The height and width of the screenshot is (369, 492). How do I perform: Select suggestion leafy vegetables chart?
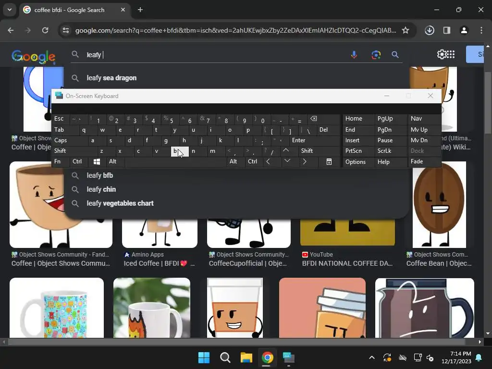click(x=236, y=203)
